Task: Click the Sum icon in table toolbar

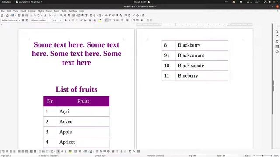Action: coord(130,151)
